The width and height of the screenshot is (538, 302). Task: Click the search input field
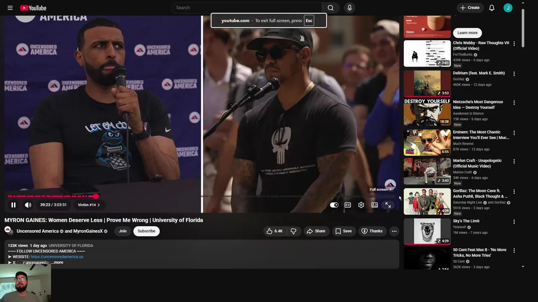(x=246, y=8)
